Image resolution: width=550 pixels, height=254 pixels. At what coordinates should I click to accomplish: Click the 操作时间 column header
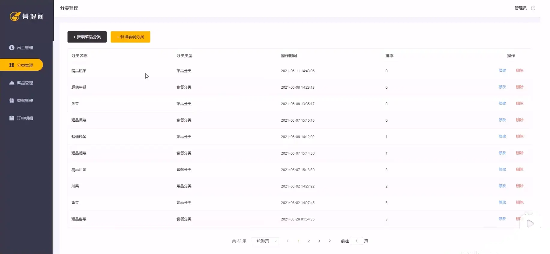[289, 56]
